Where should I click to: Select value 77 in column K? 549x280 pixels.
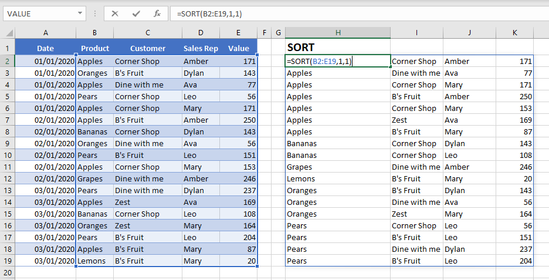point(515,73)
